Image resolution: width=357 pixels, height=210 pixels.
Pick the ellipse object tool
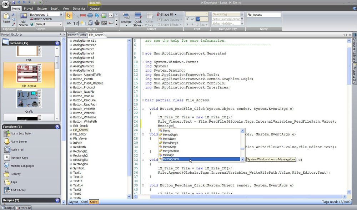(90, 15)
